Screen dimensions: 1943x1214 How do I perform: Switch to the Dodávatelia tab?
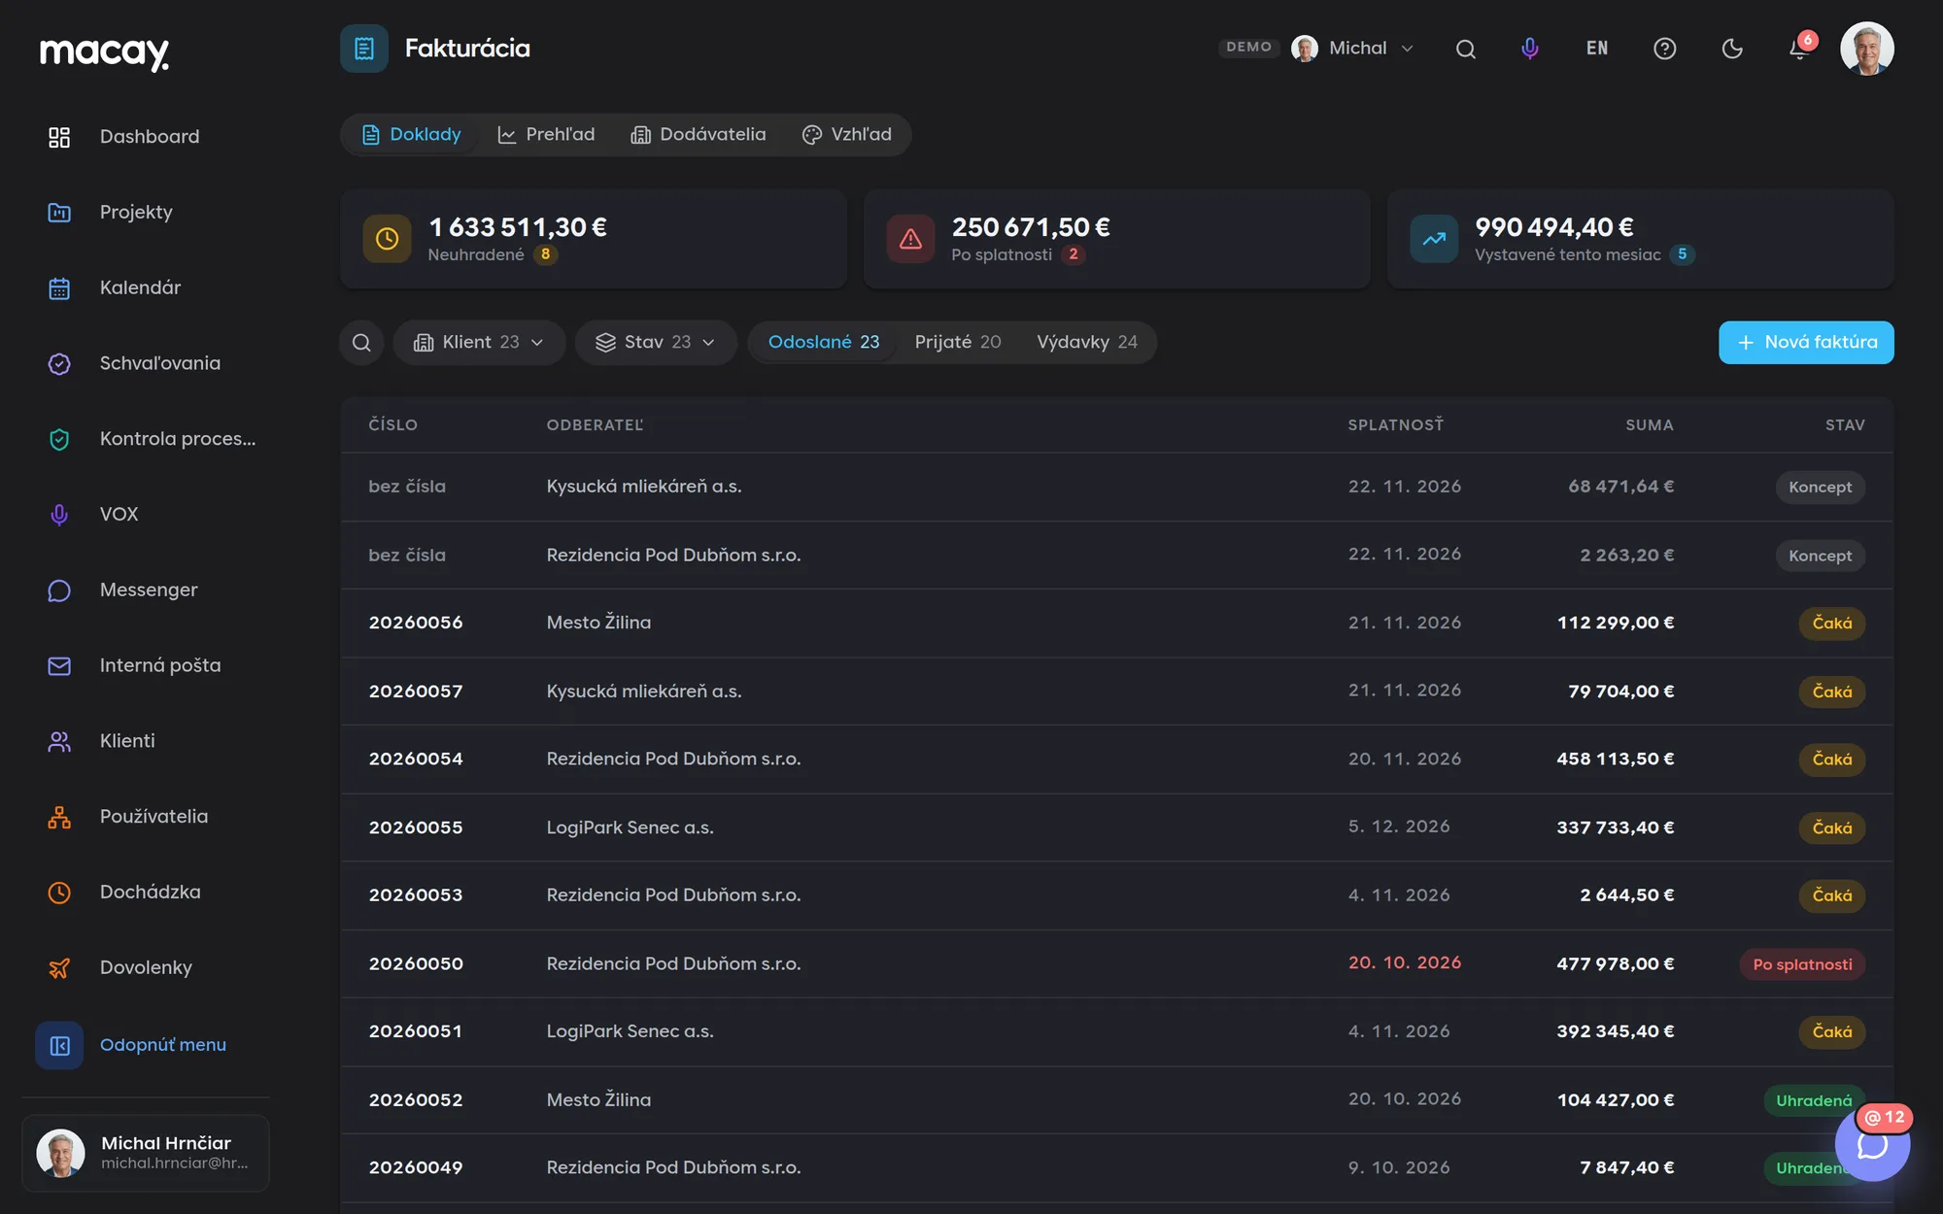[699, 135]
